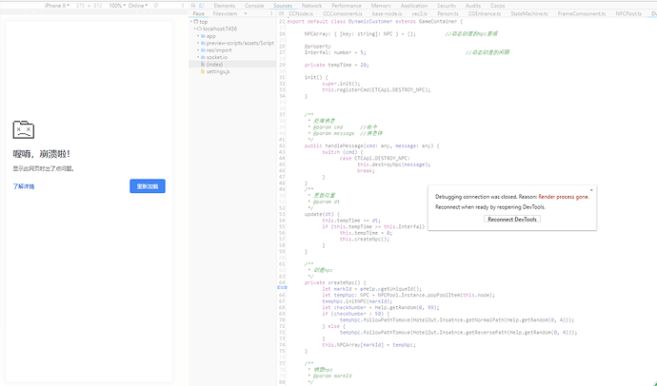Screen dimensions: 657x386
Task: Click the Reconnect DevTools button
Action: point(513,219)
